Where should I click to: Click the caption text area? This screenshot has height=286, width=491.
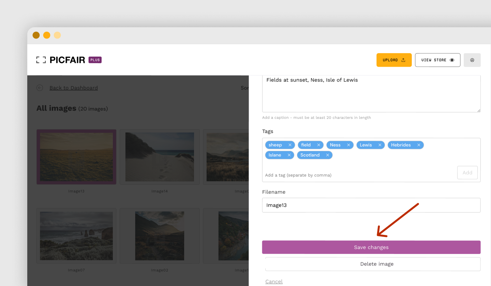pos(371,94)
